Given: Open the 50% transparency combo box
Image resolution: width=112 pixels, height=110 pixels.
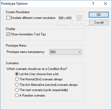Looking at the screenshot, I should click(x=66, y=52).
